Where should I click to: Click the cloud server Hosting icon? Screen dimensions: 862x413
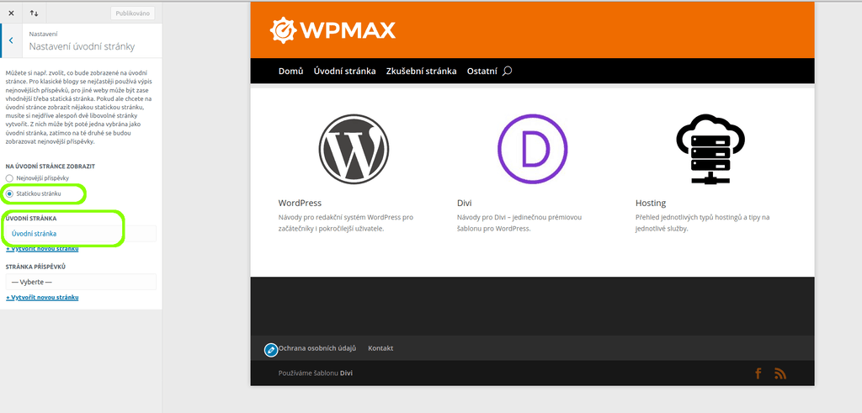pyautogui.click(x=710, y=149)
